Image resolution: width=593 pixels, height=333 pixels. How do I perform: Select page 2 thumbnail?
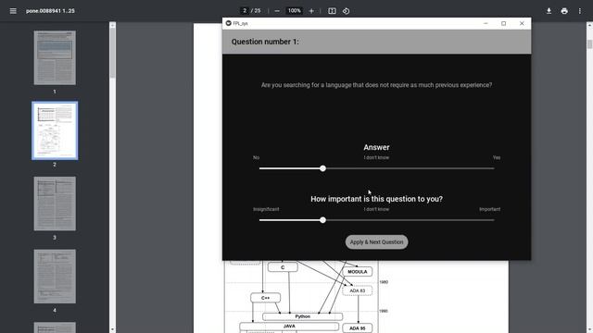[x=55, y=130]
